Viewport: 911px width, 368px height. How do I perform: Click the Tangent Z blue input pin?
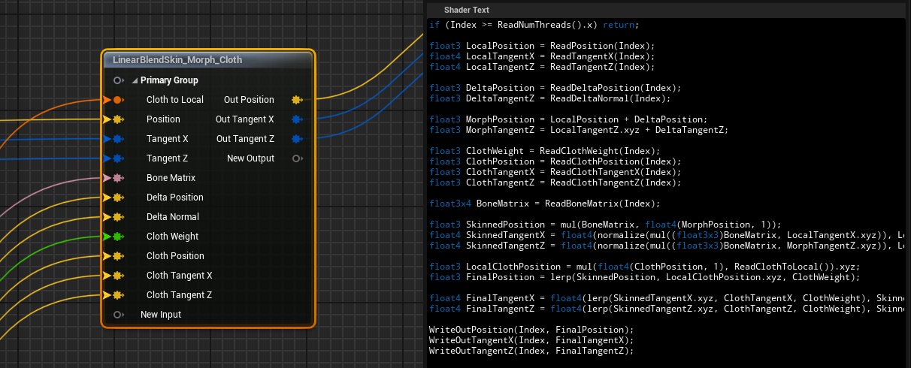tap(117, 158)
